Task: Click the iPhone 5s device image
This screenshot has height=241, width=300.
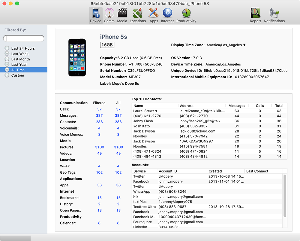Action: click(x=77, y=57)
